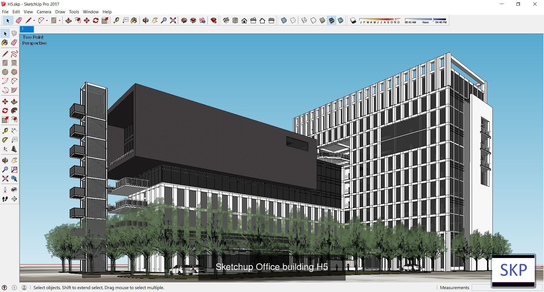Select the Text label tool in top toolbar
Image resolution: width=544 pixels, height=292 pixels.
pos(125,20)
